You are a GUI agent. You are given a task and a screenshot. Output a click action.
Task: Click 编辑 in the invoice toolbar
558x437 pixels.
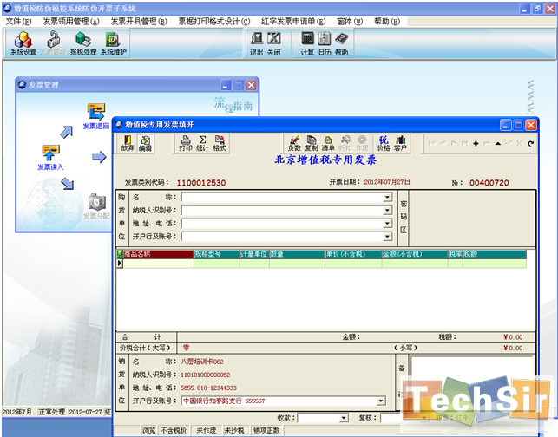pos(145,143)
